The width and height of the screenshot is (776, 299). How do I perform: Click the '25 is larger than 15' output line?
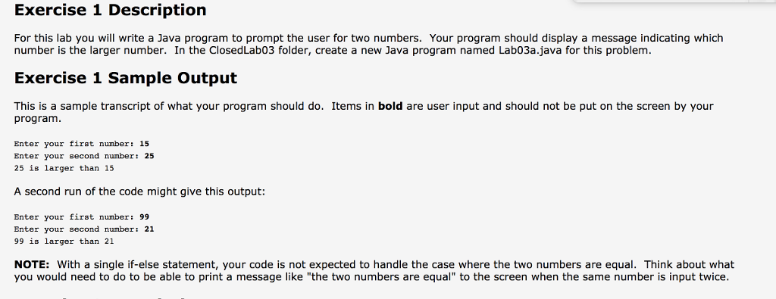pyautogui.click(x=64, y=168)
